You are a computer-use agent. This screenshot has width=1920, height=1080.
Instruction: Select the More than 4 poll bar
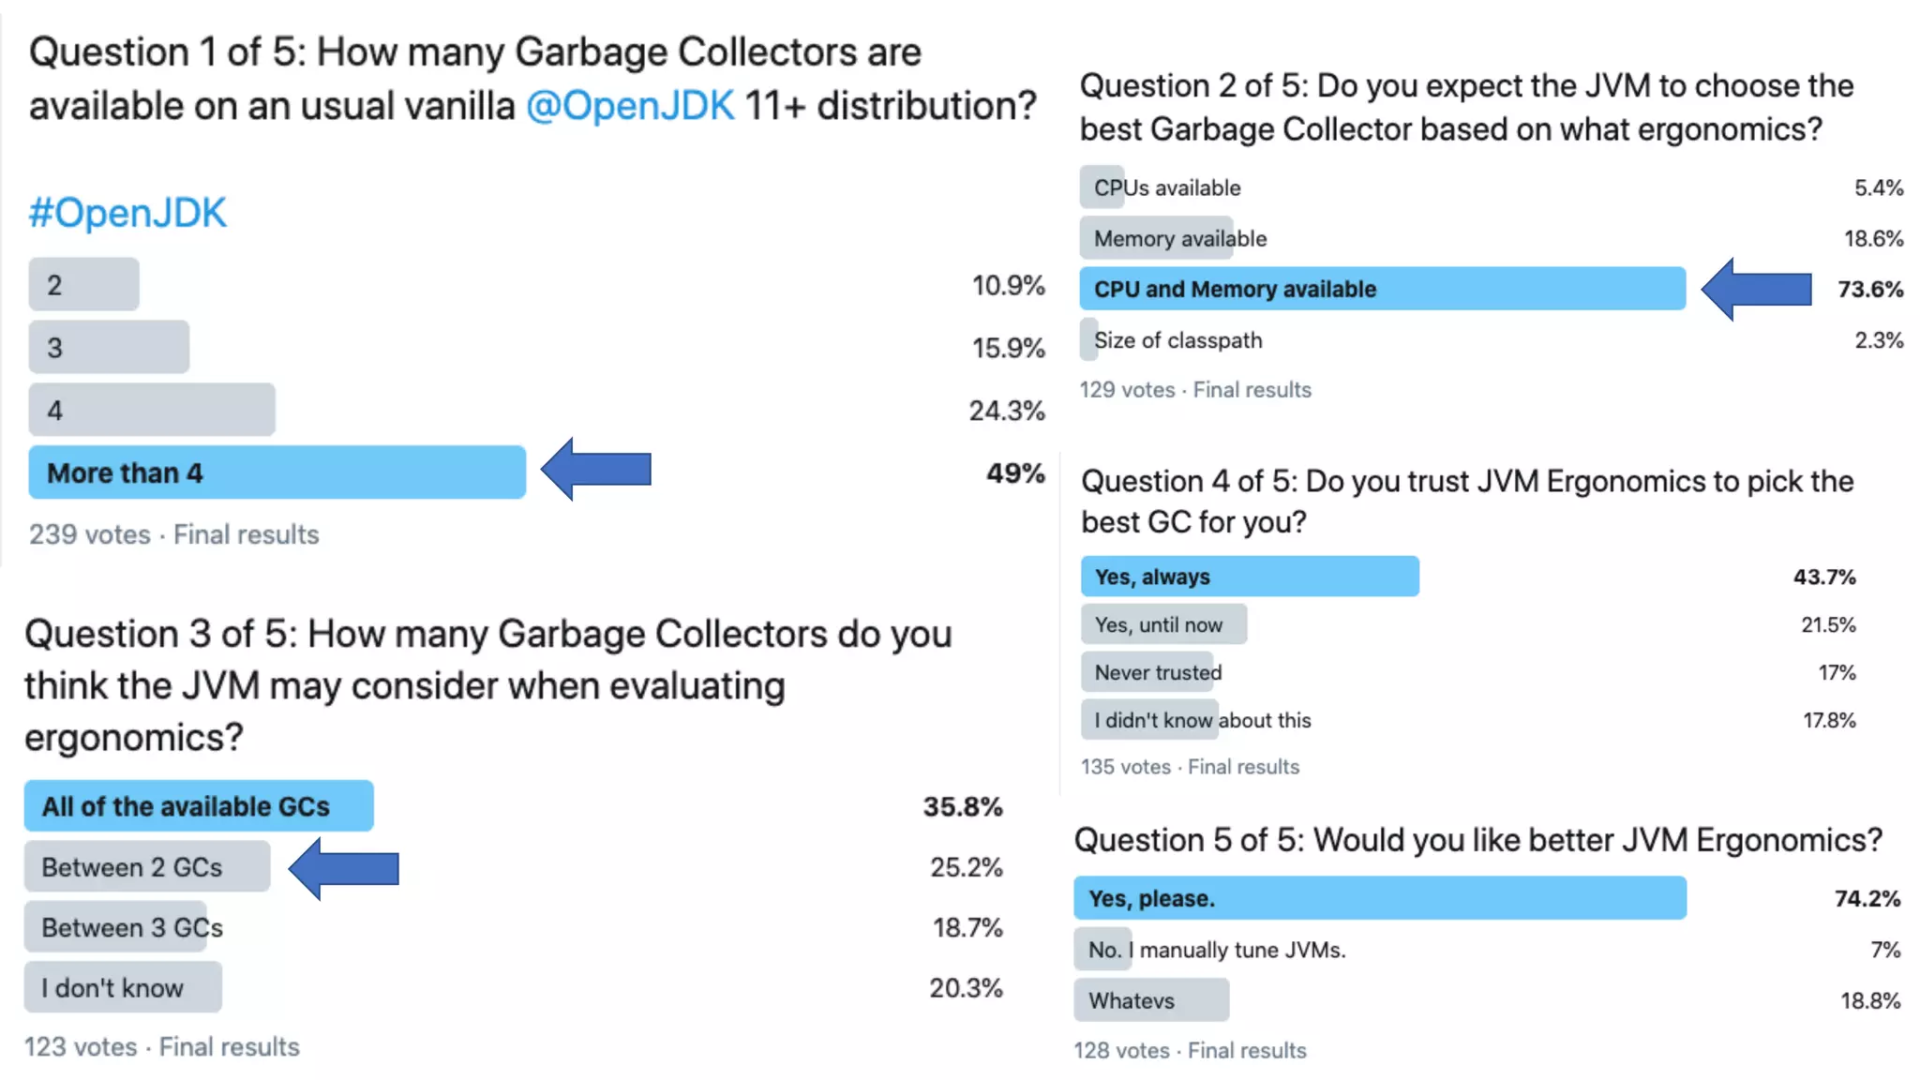277,472
